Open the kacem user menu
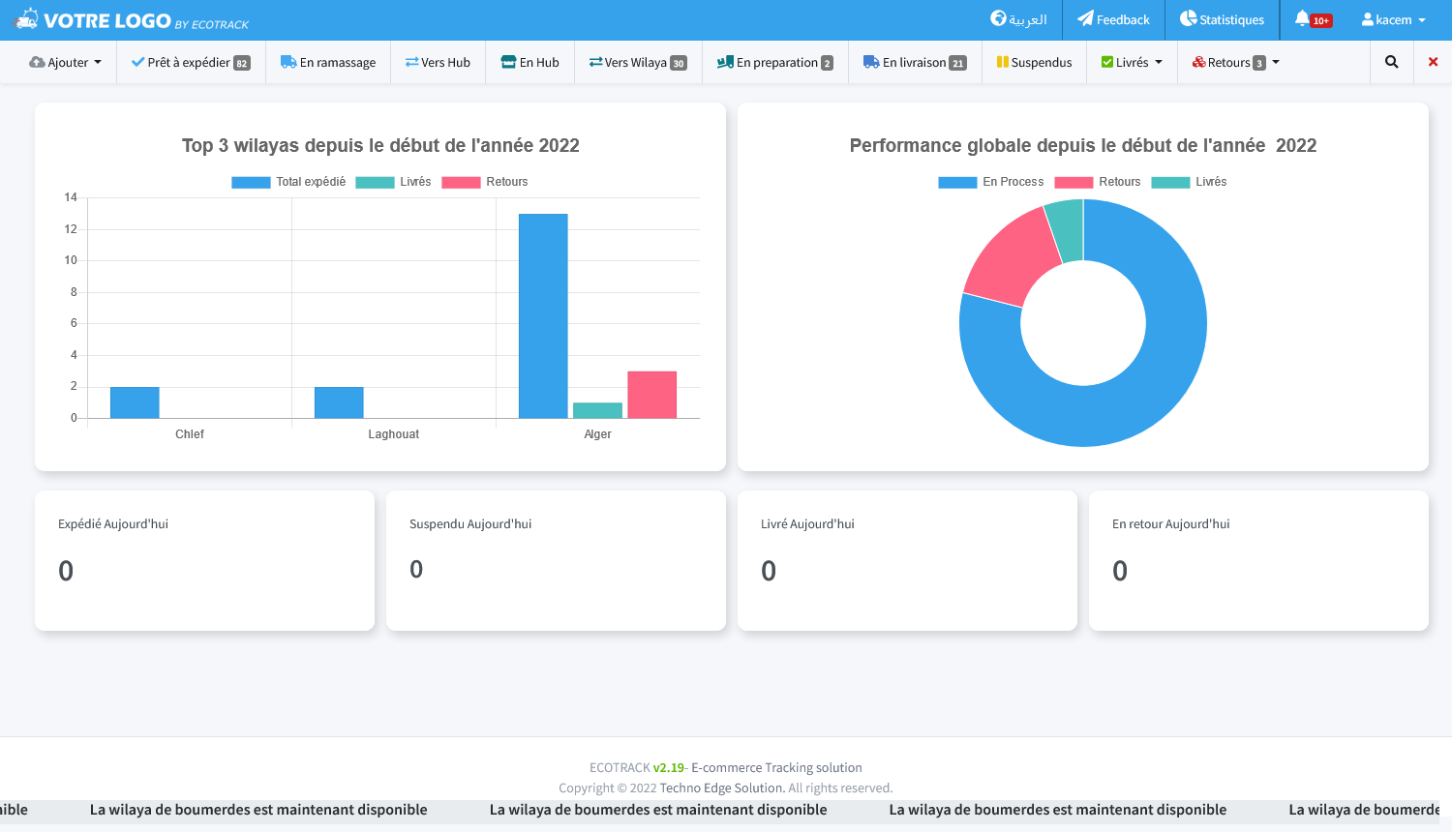Screen dimensions: 1452x832 pyautogui.click(x=1394, y=19)
